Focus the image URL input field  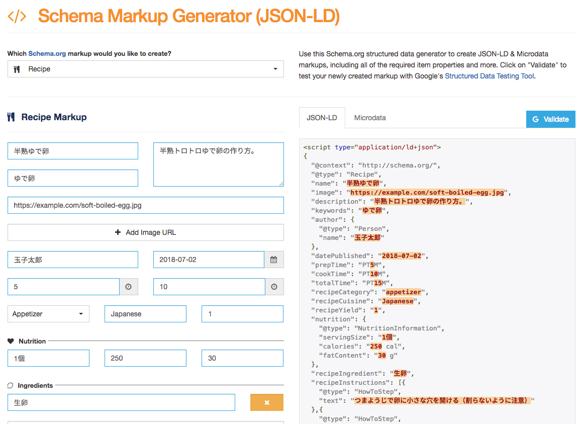tap(146, 205)
